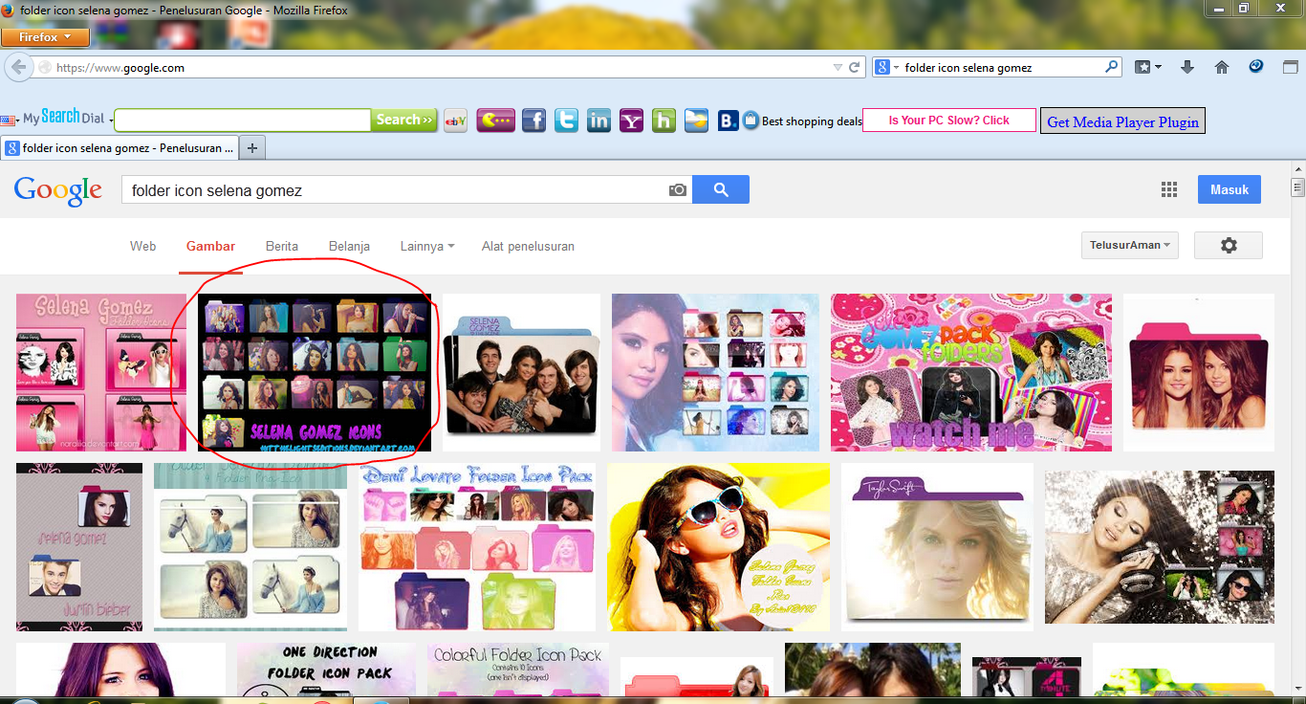The width and height of the screenshot is (1306, 704).
Task: Open the Selena Gomez Icons dark thumbnail
Action: [x=315, y=372]
